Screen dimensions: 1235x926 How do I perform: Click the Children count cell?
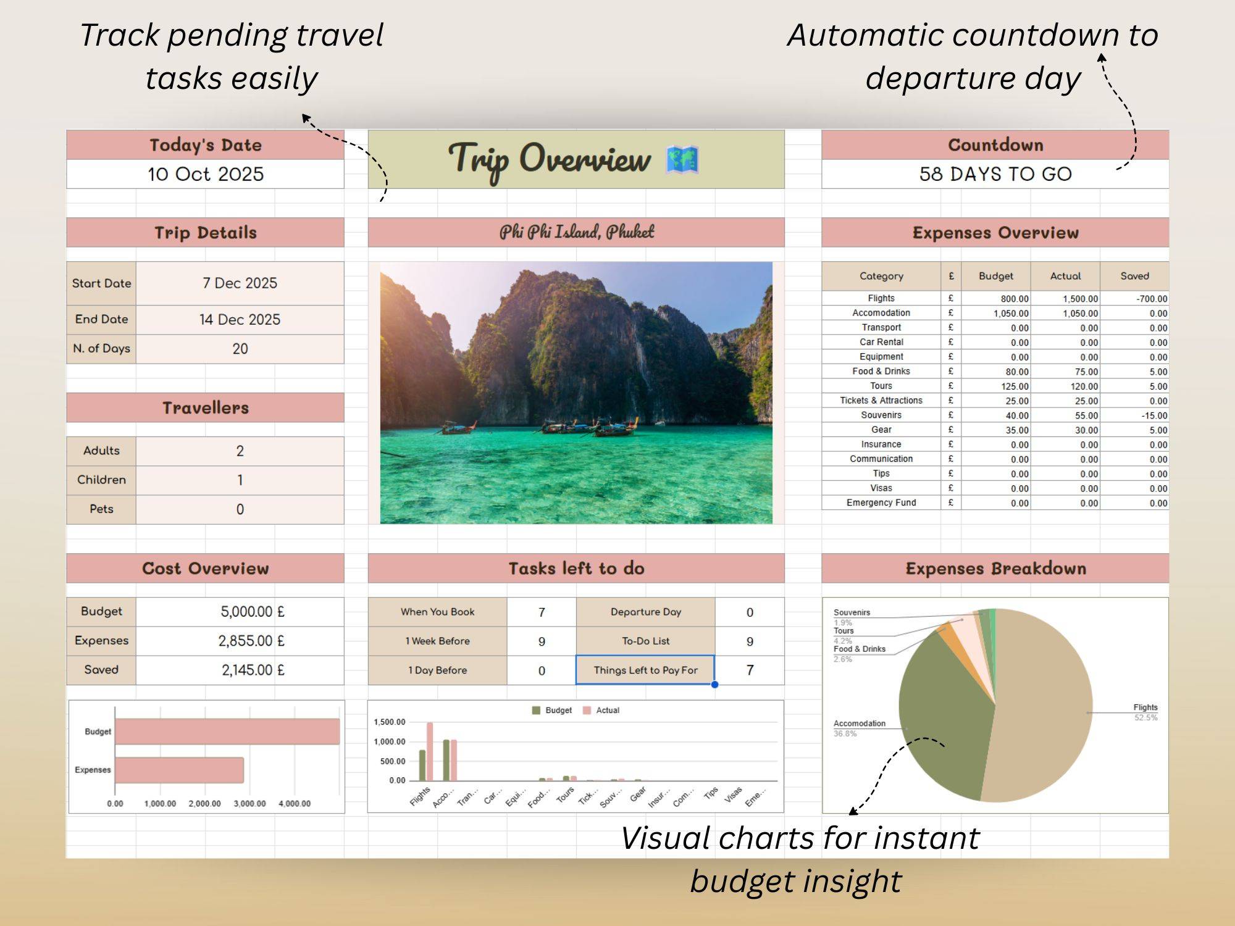[240, 480]
